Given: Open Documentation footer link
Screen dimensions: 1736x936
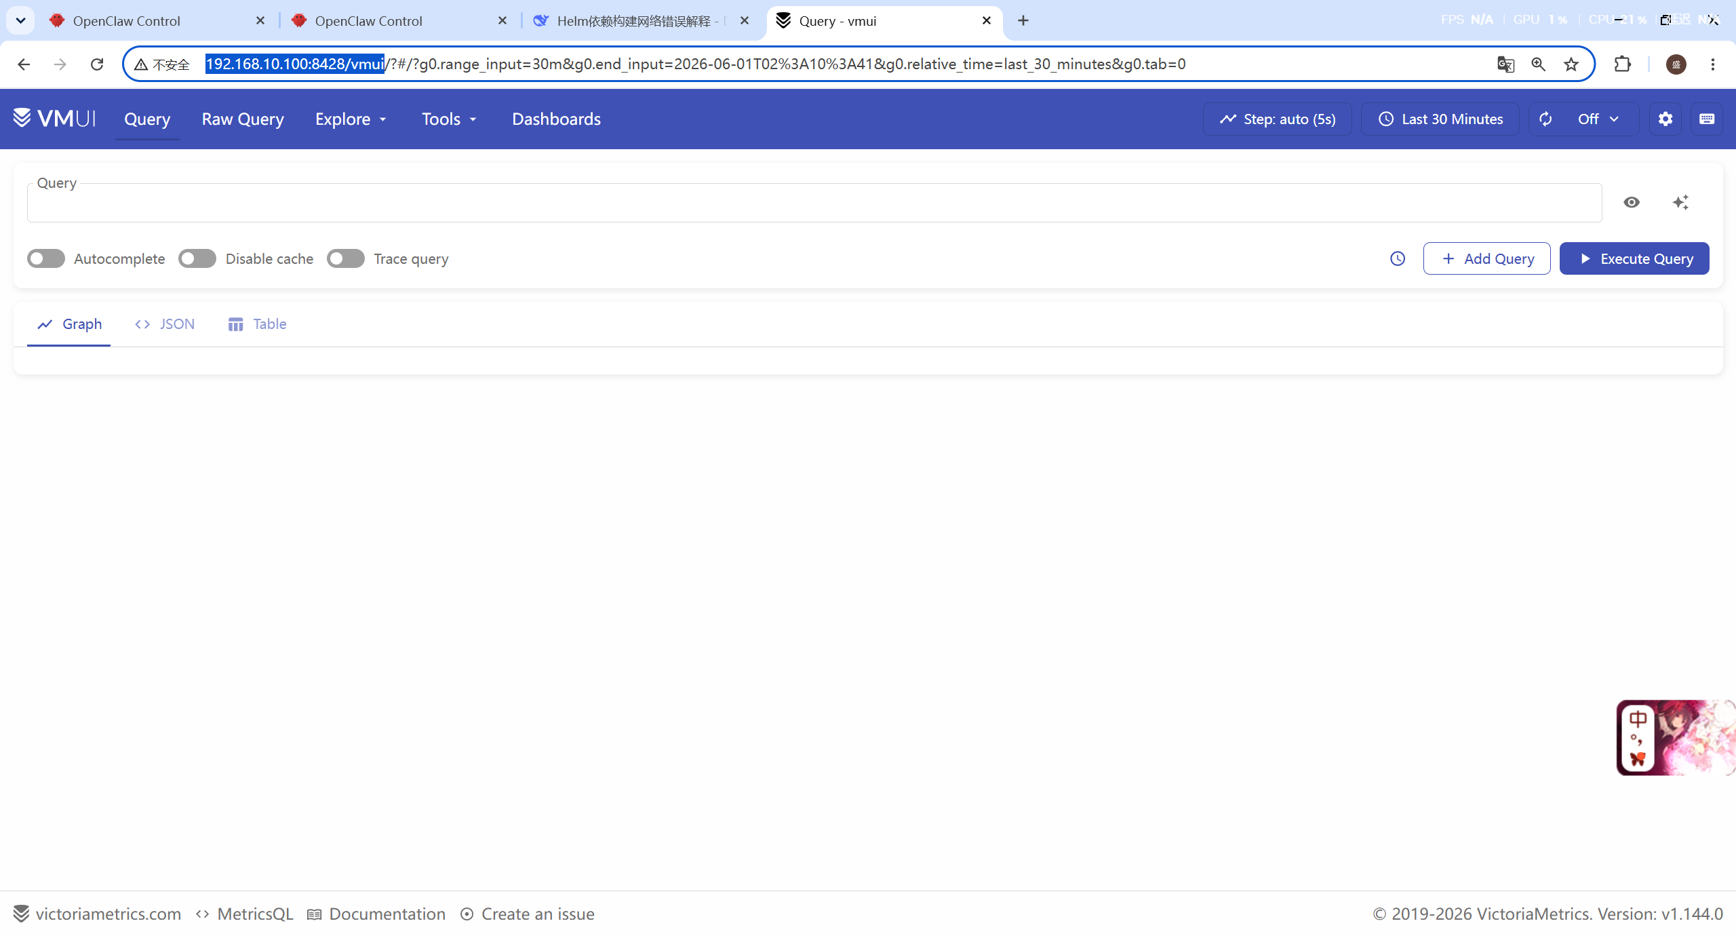Looking at the screenshot, I should click(376, 914).
